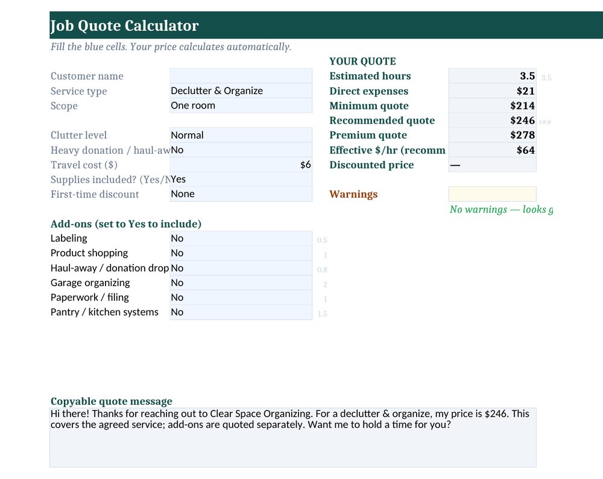Click the 'Premium quote' label
Image resolution: width=603 pixels, height=479 pixels.
368,135
